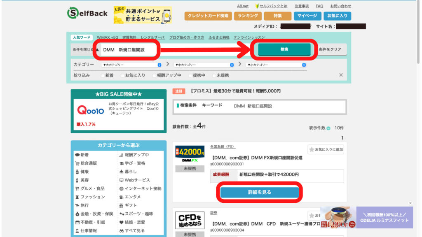This screenshot has height=237, width=422.
Task: Check the お気に入り filter checkbox
Action: pyautogui.click(x=122, y=76)
